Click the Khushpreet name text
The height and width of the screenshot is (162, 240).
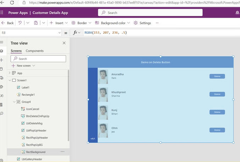point(119,92)
